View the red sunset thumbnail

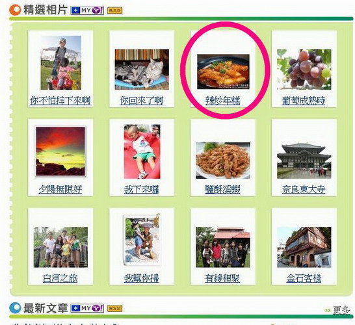point(60,151)
